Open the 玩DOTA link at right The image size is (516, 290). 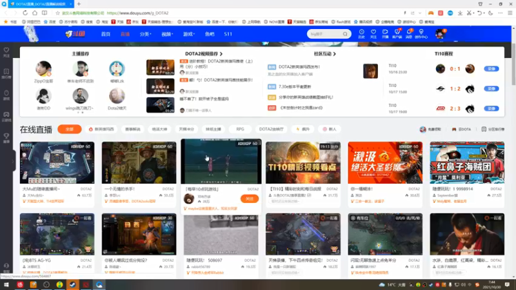click(x=461, y=130)
